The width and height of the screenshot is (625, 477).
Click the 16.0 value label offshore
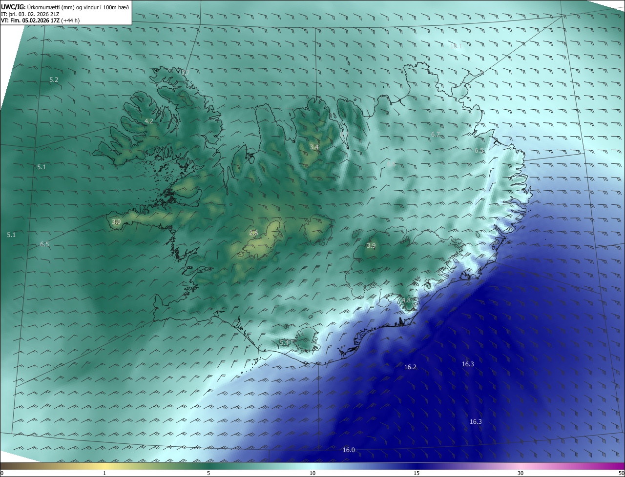coord(349,450)
